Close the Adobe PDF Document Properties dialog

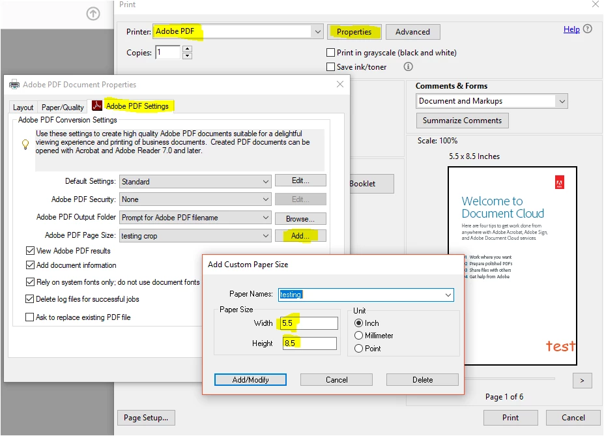coord(339,84)
